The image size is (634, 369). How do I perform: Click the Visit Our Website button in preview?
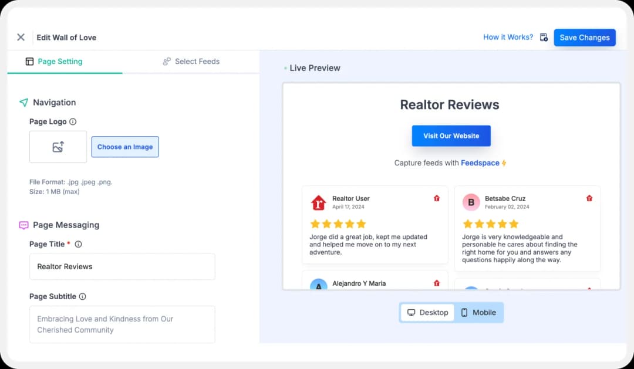click(451, 136)
